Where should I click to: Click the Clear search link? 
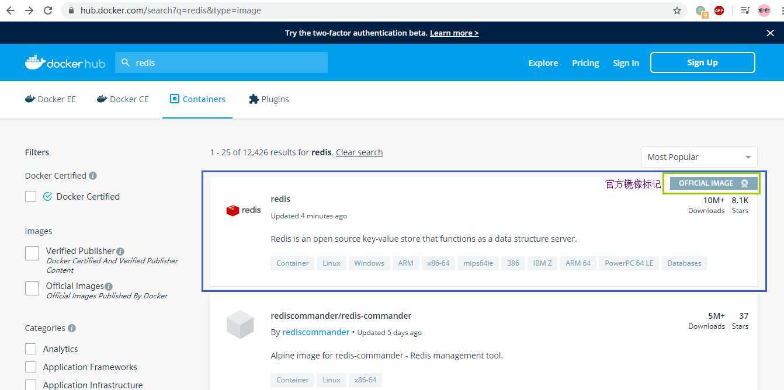coord(359,152)
